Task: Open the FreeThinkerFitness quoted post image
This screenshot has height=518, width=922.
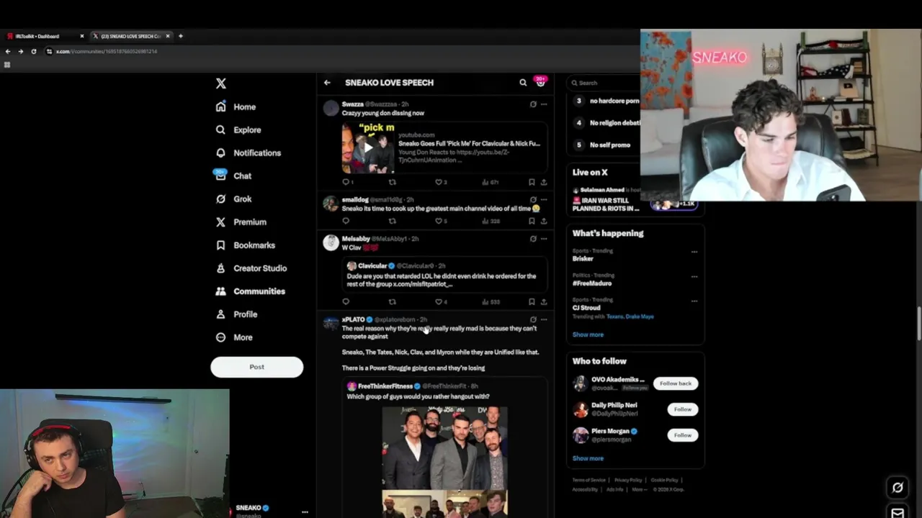Action: [x=444, y=462]
